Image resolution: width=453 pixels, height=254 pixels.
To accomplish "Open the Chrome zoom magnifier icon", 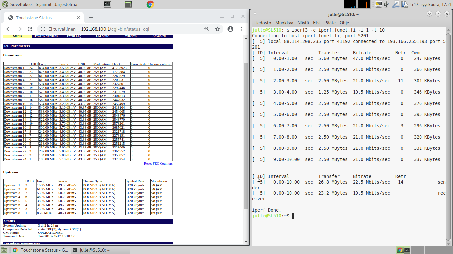I will [207, 29].
